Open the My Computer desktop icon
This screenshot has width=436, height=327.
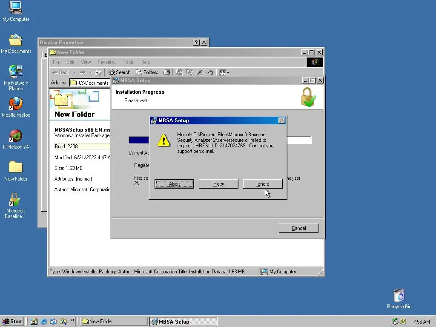16,11
